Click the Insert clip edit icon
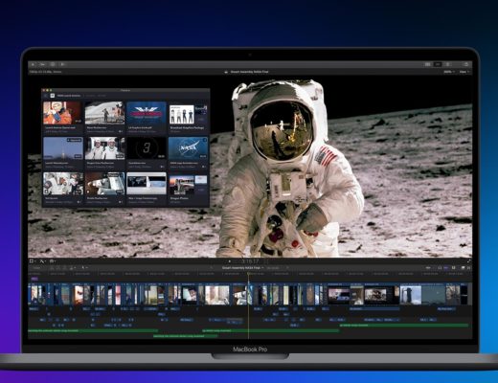 pyautogui.click(x=58, y=268)
